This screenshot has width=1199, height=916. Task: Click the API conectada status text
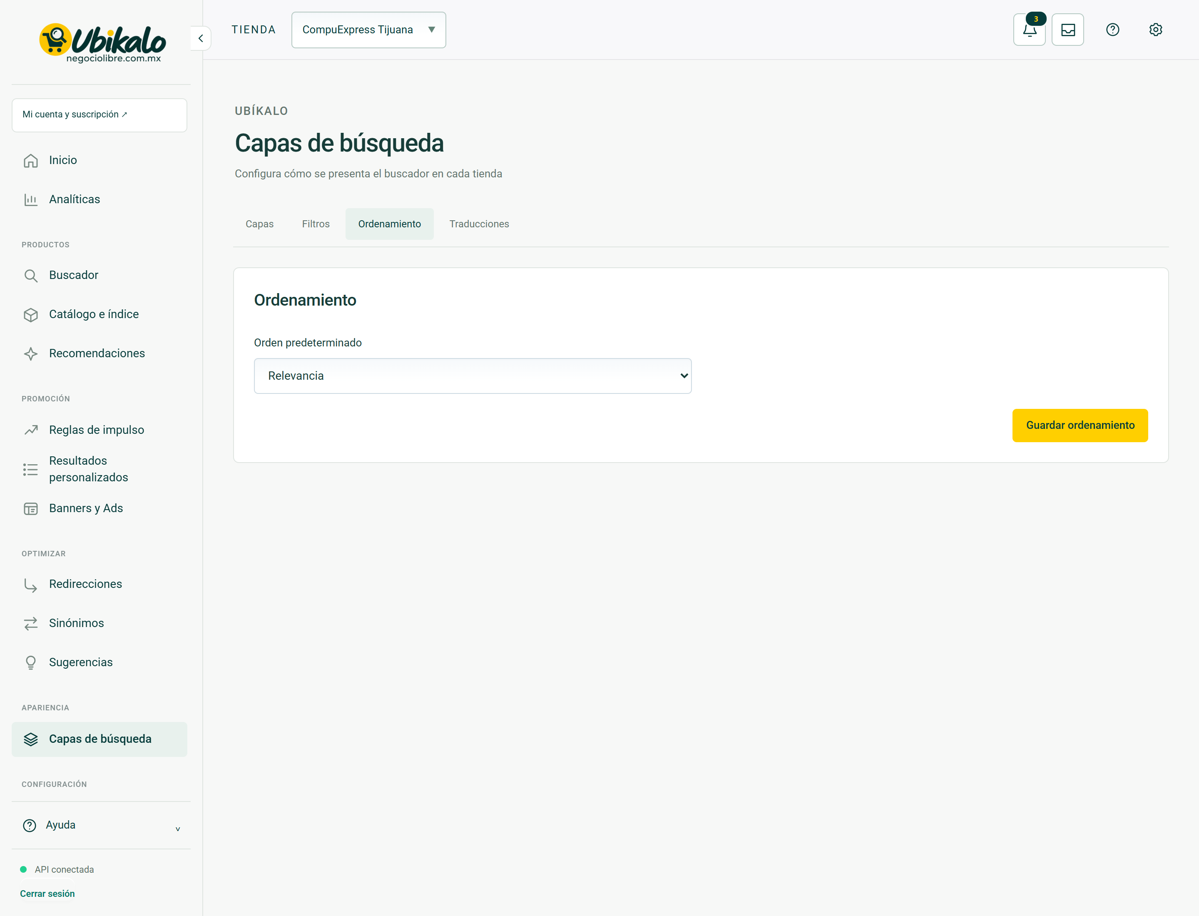tap(65, 870)
